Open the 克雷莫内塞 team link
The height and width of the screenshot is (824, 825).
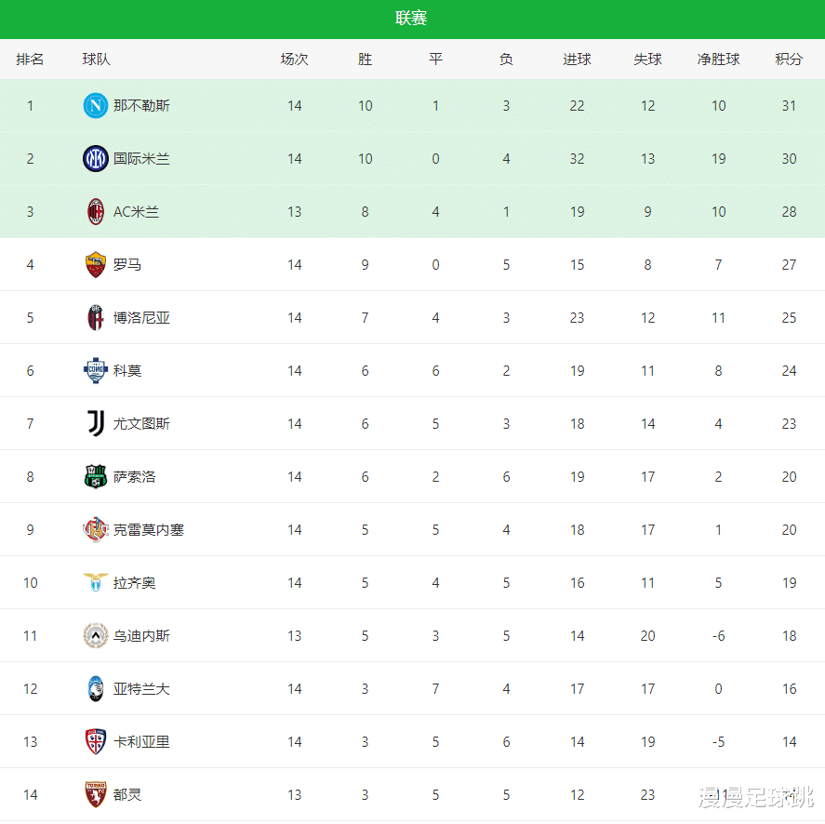[x=149, y=530]
